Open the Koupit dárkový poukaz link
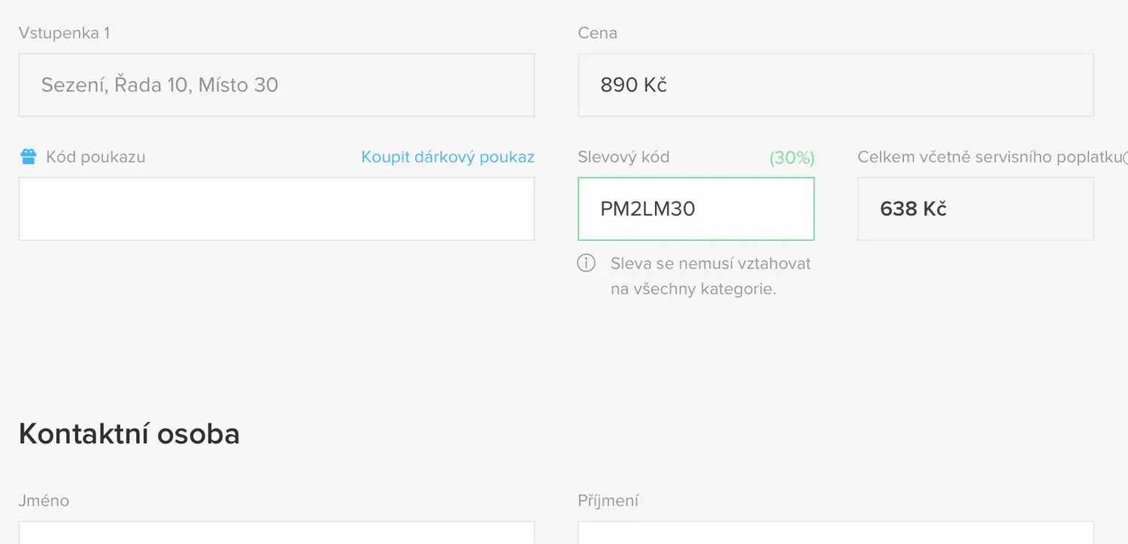The image size is (1128, 544). 447,157
